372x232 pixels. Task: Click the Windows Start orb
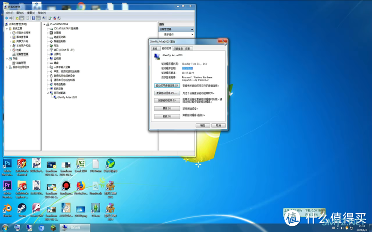click(x=5, y=227)
